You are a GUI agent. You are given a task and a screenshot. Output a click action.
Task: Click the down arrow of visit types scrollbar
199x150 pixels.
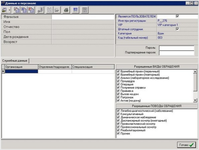click(195, 100)
